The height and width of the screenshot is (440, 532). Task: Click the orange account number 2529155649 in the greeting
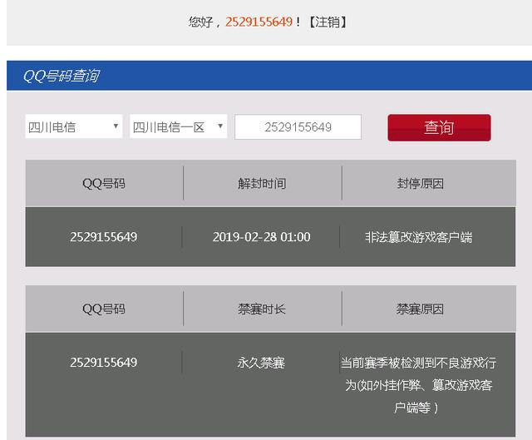click(259, 22)
